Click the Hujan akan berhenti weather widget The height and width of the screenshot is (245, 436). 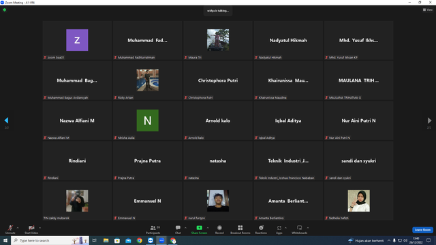366,240
